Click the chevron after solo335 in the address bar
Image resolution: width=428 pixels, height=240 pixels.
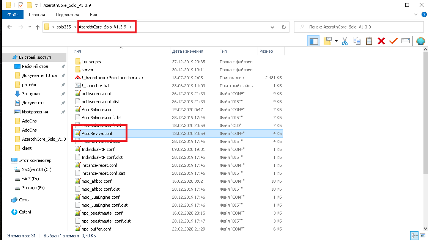pos(75,27)
